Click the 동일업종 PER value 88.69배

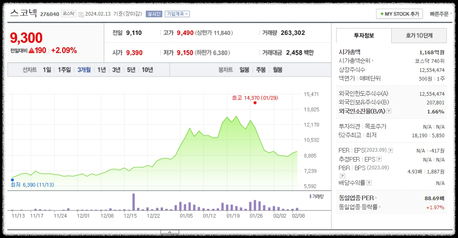click(x=435, y=198)
